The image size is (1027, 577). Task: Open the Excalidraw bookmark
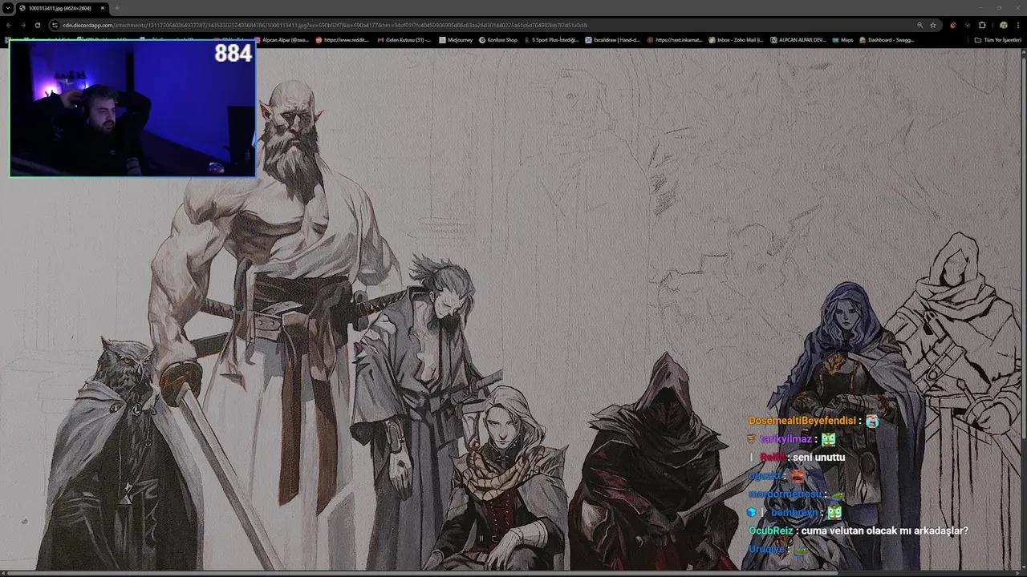(x=613, y=39)
